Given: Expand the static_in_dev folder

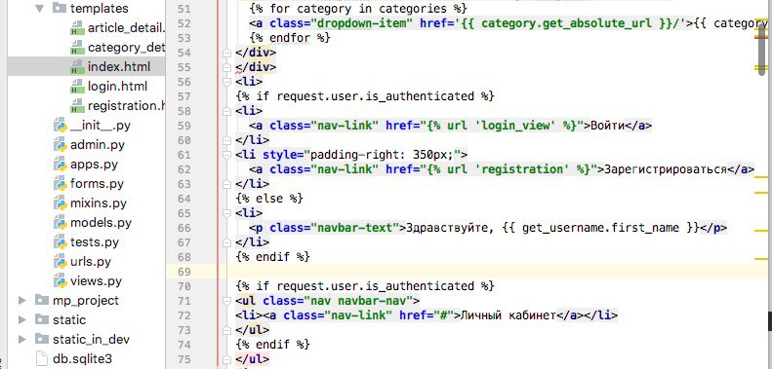Looking at the screenshot, I should 22,339.
